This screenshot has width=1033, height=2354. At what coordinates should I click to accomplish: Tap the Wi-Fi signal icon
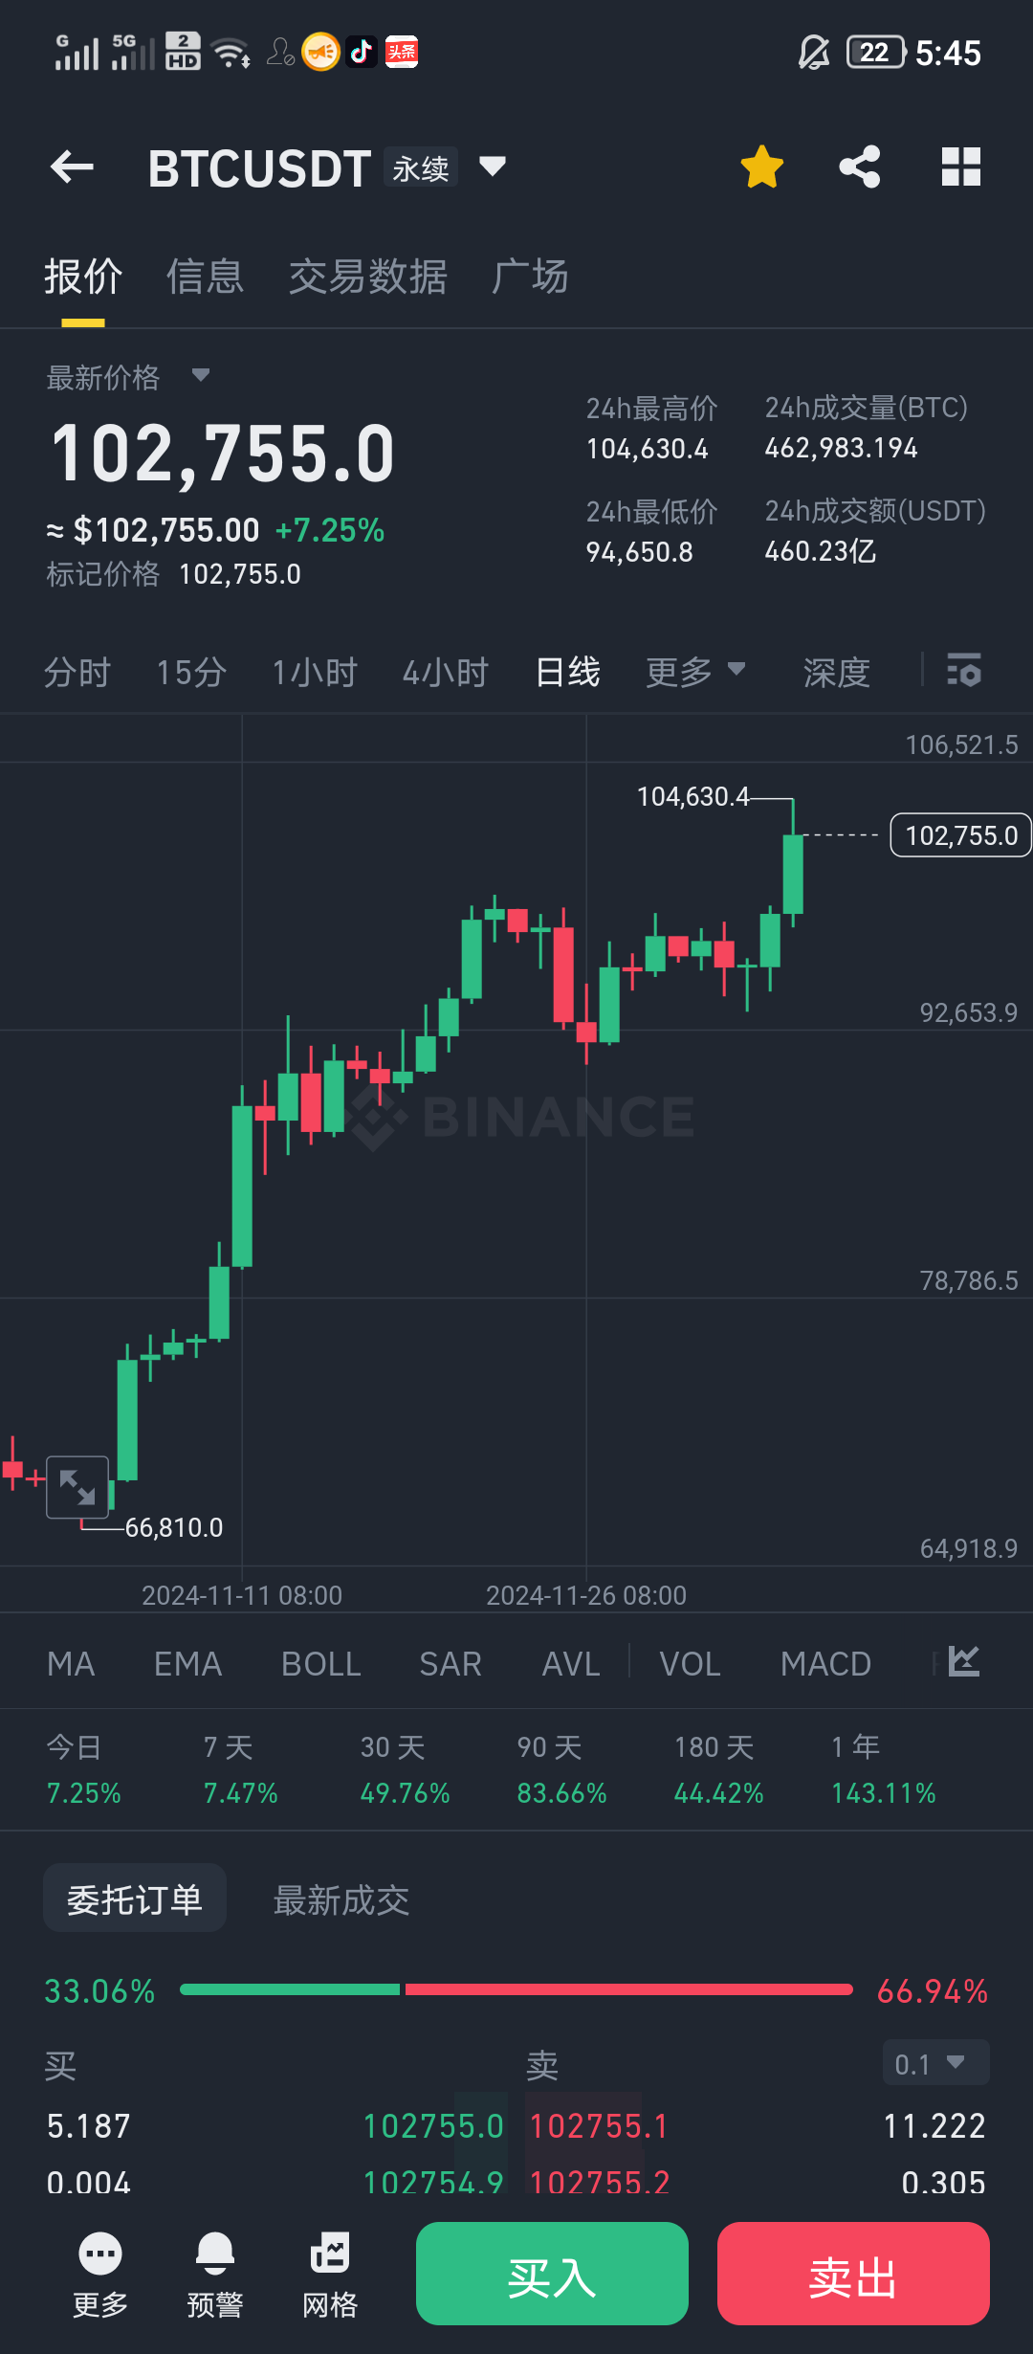coord(231,53)
